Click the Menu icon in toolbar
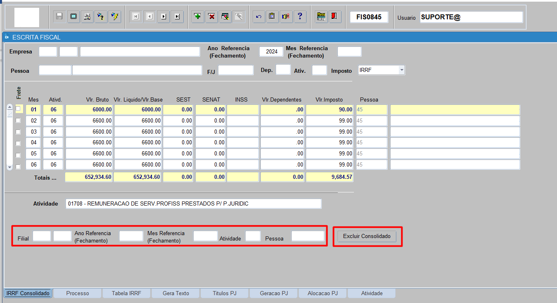557x303 pixels. pos(321,16)
